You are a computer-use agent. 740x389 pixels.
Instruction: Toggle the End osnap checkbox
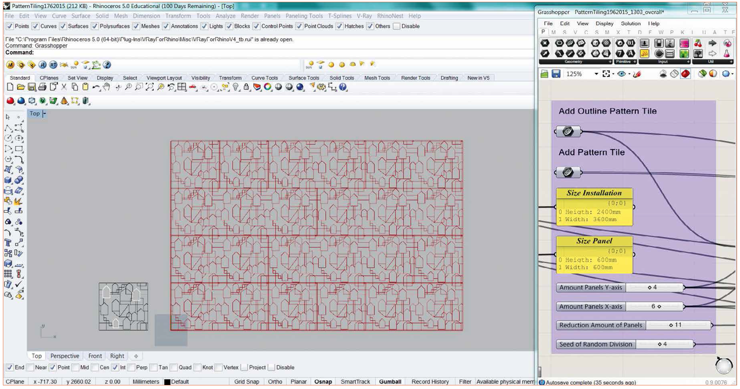click(x=10, y=367)
